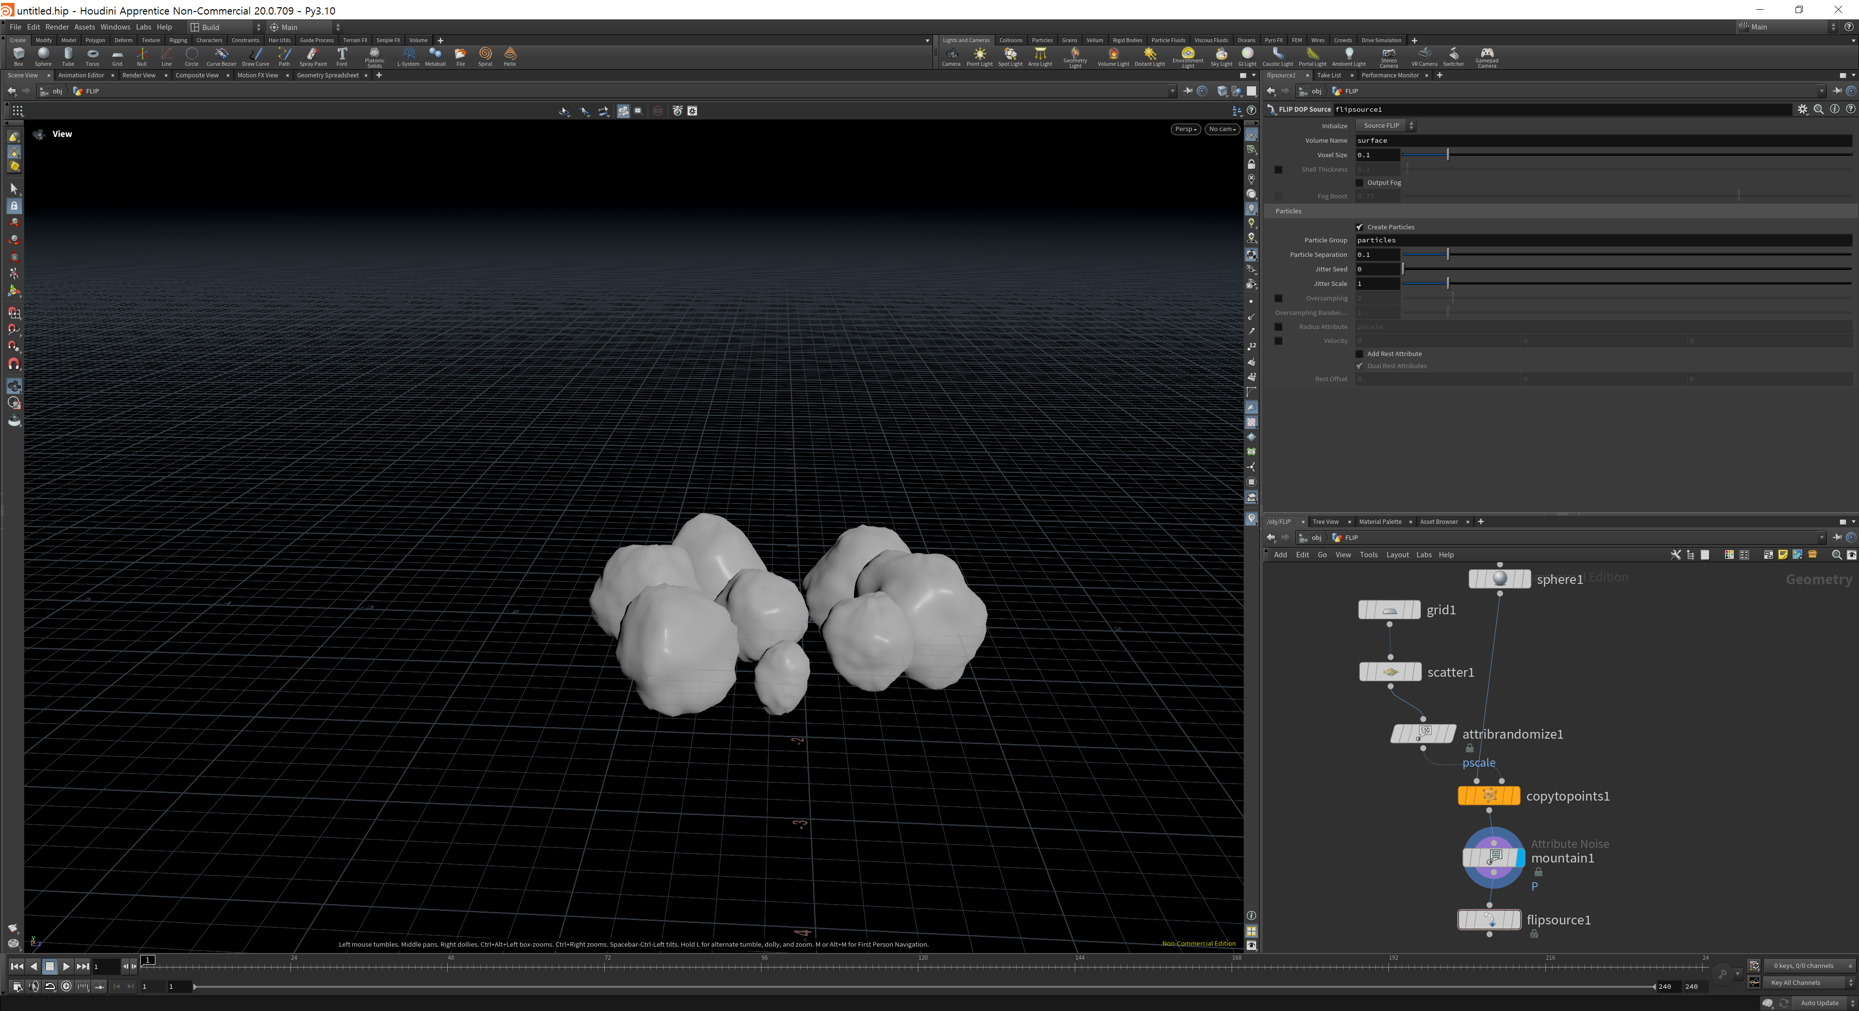The width and height of the screenshot is (1859, 1011).
Task: Check the Add Rest Attribute option
Action: [1359, 354]
